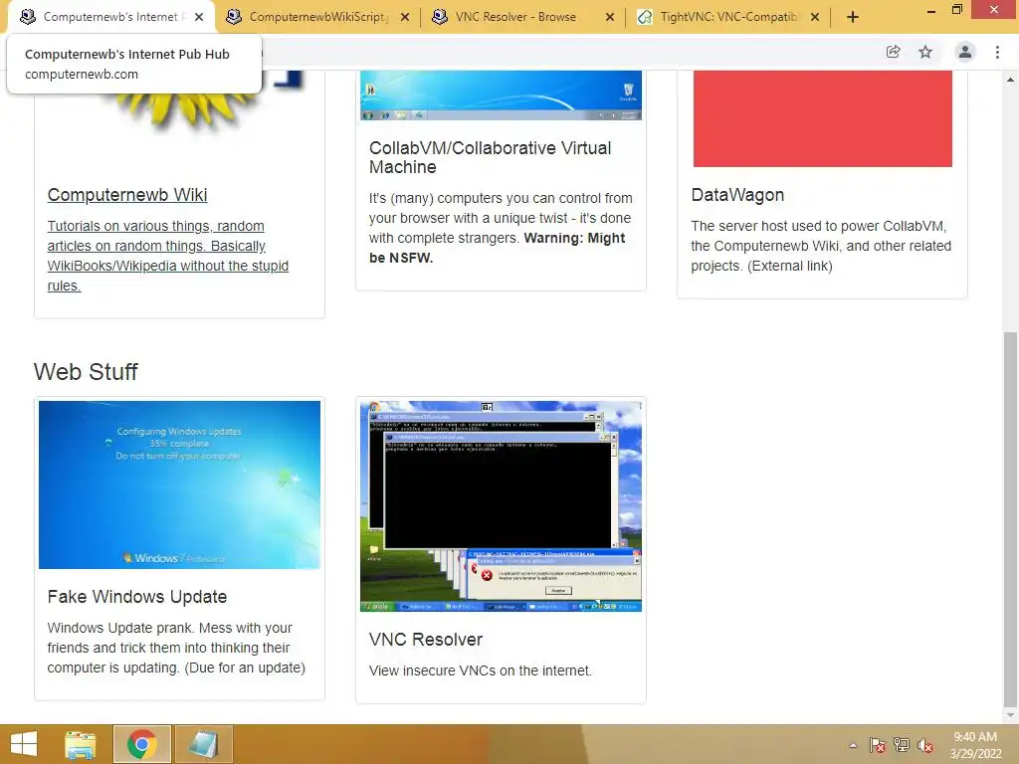
Task: Click the Web Stuff heading
Action: click(86, 372)
